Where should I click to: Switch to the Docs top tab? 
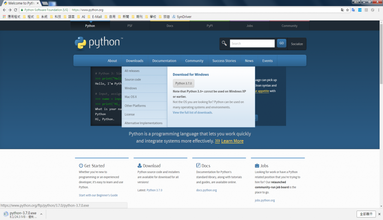(170, 26)
